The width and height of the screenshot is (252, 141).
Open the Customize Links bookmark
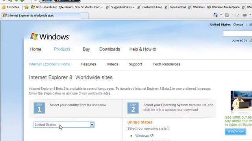tap(150, 7)
